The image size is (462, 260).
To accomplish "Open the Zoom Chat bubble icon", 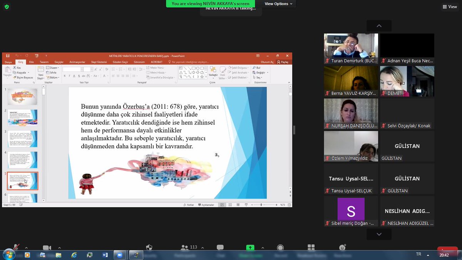I will coord(220,248).
